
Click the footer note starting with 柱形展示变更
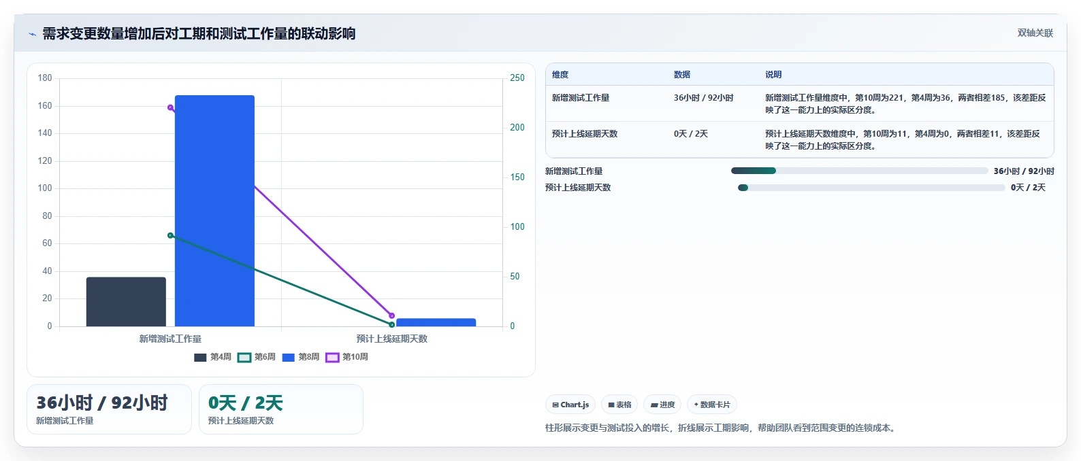click(x=722, y=428)
